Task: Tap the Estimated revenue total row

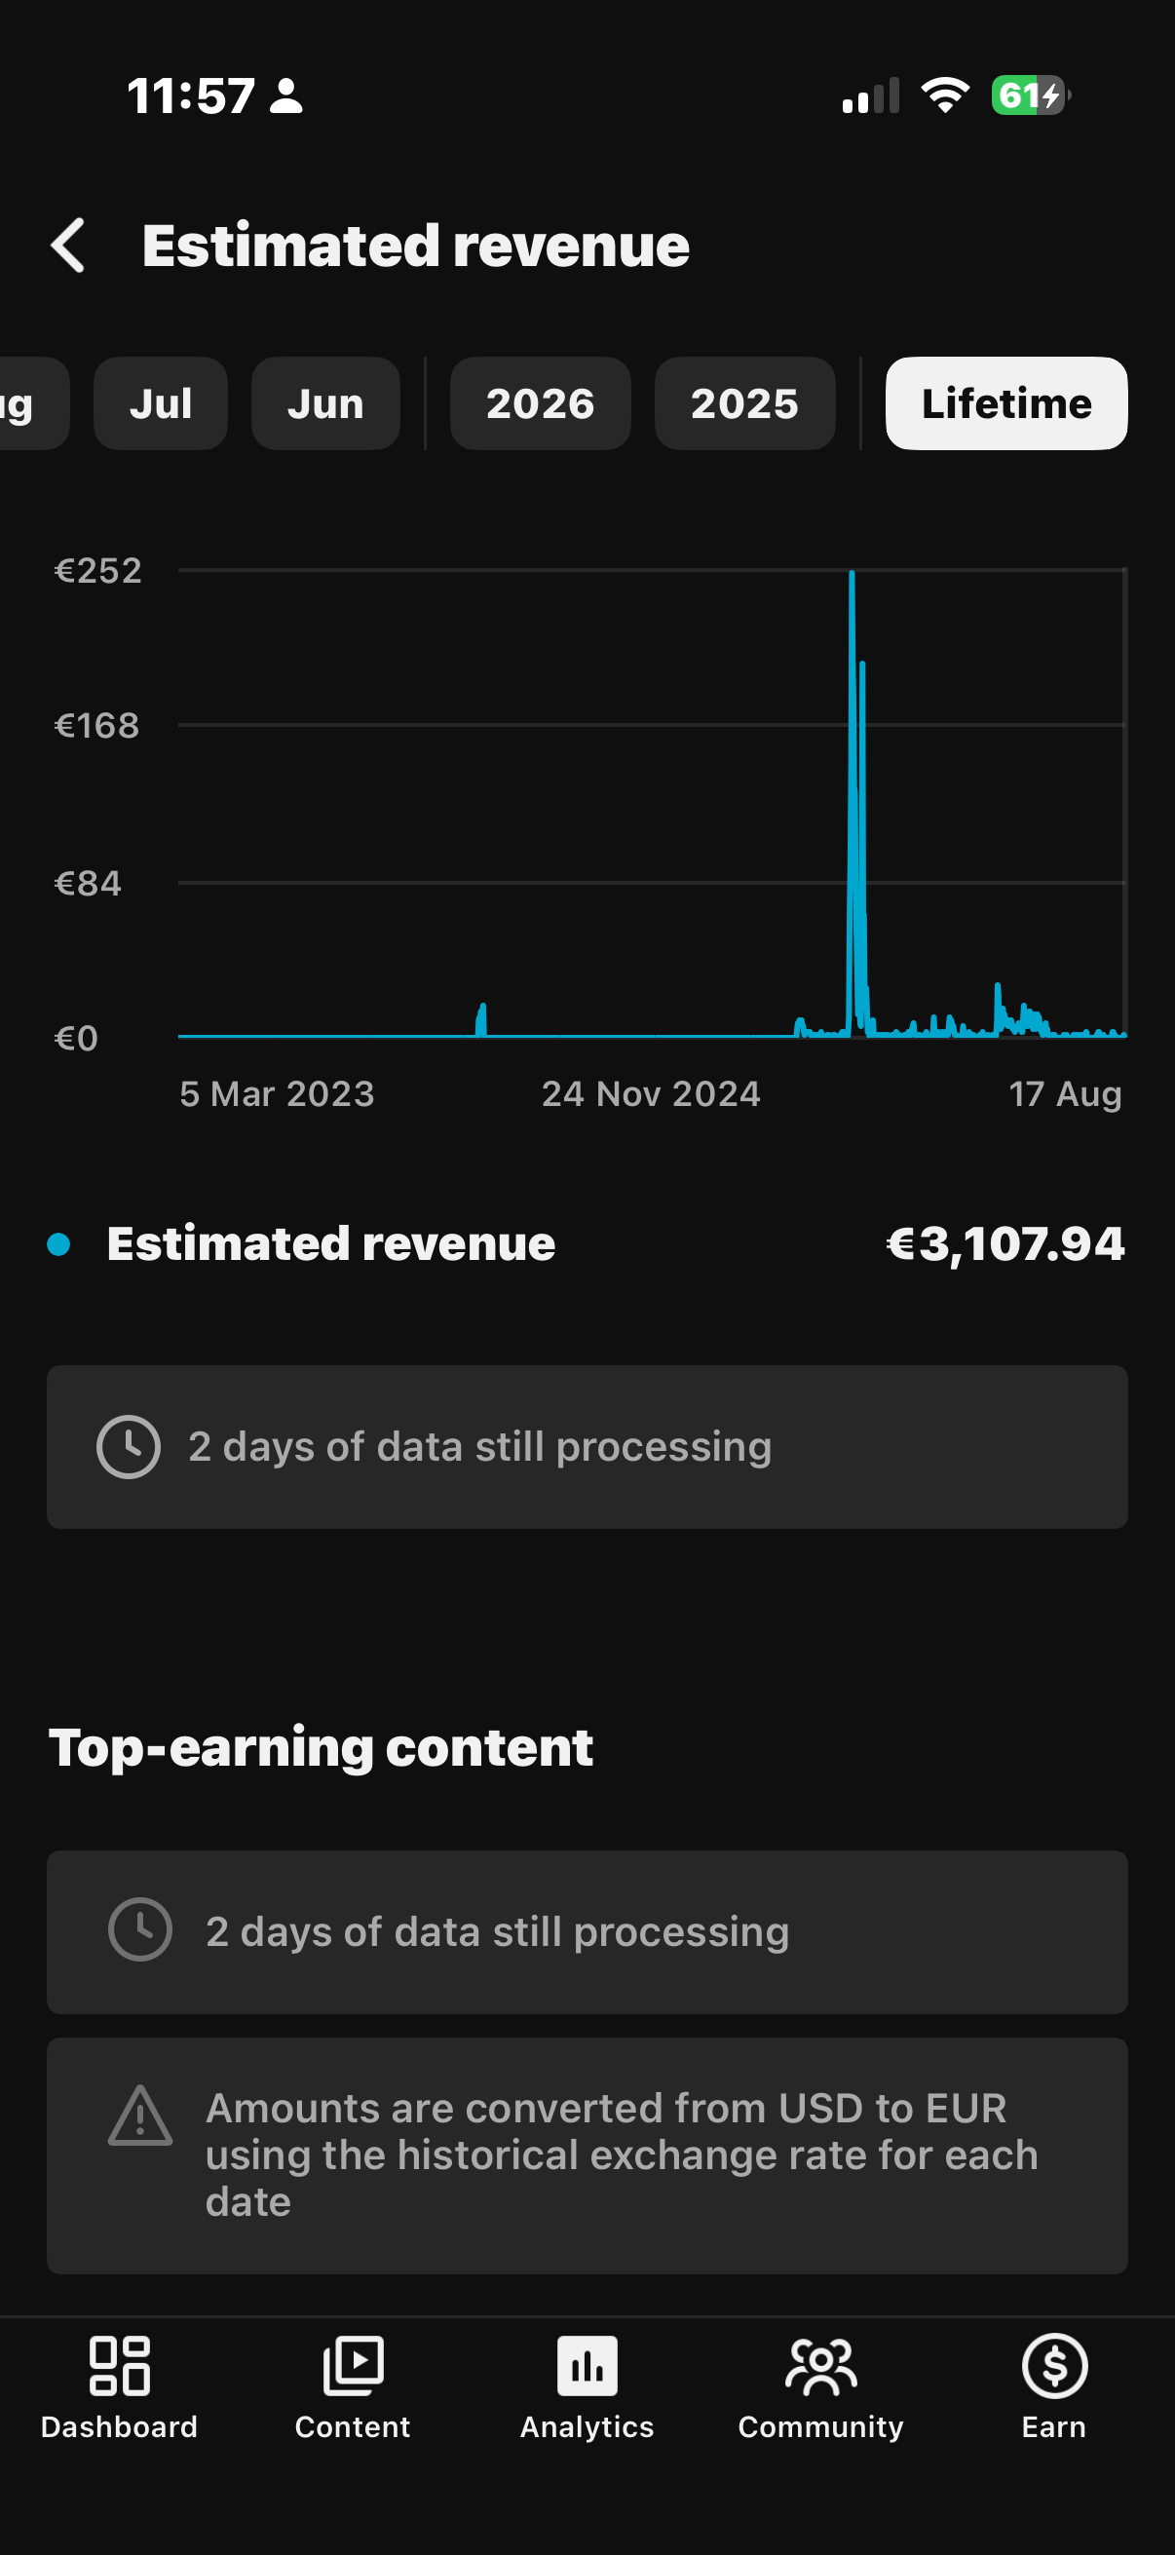Action: coord(587,1243)
